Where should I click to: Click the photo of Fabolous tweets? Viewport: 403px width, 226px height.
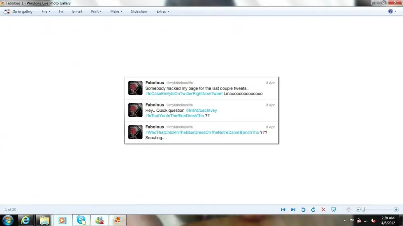(201, 110)
